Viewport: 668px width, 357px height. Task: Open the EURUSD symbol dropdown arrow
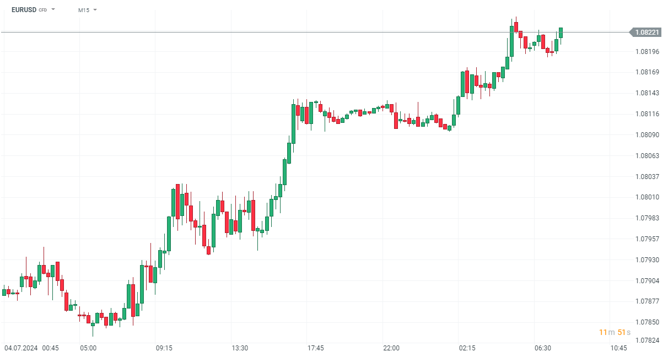[x=53, y=10]
